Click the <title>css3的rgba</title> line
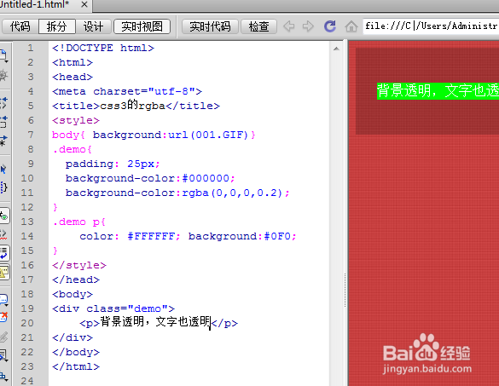499x386 pixels. pyautogui.click(x=136, y=106)
